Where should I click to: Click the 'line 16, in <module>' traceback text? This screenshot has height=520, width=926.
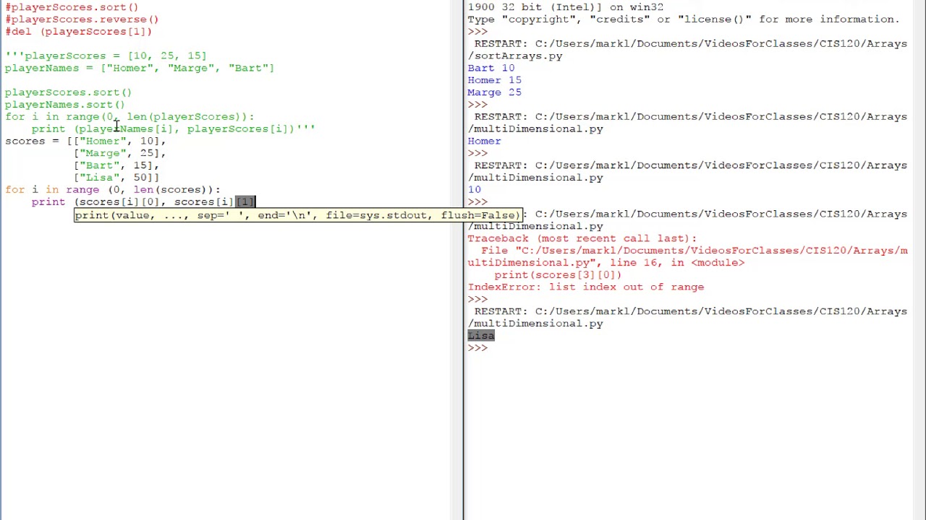pos(677,263)
